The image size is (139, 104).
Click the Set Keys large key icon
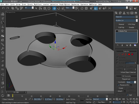click(82, 100)
